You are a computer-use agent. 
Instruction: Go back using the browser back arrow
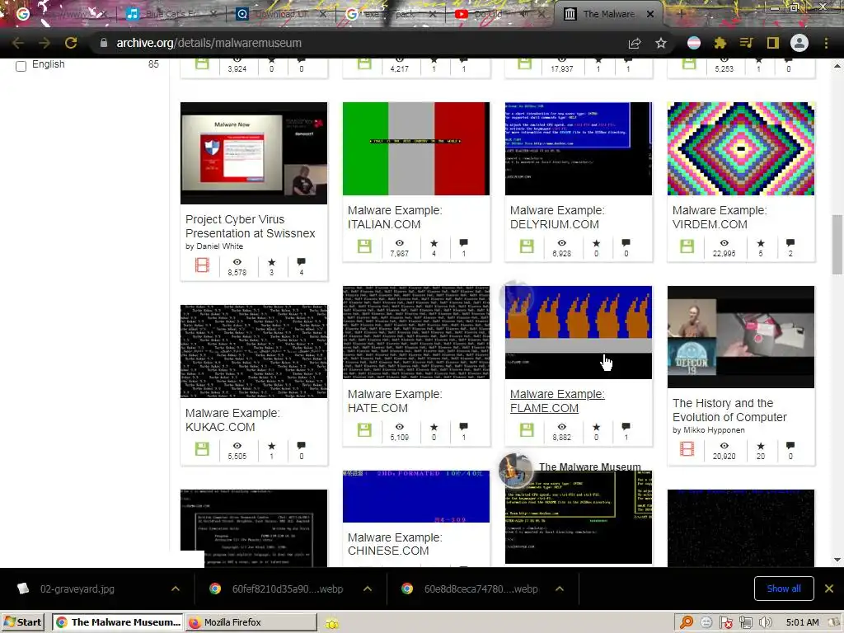18,43
